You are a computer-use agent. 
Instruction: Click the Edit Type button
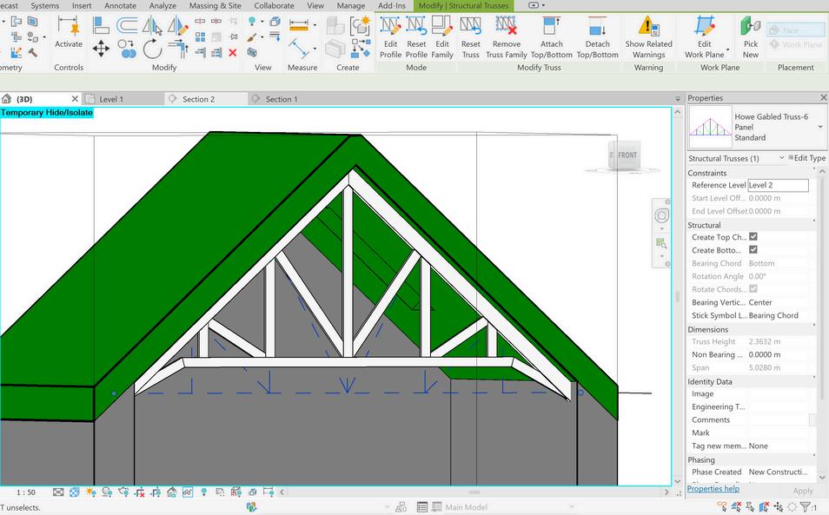(x=806, y=158)
